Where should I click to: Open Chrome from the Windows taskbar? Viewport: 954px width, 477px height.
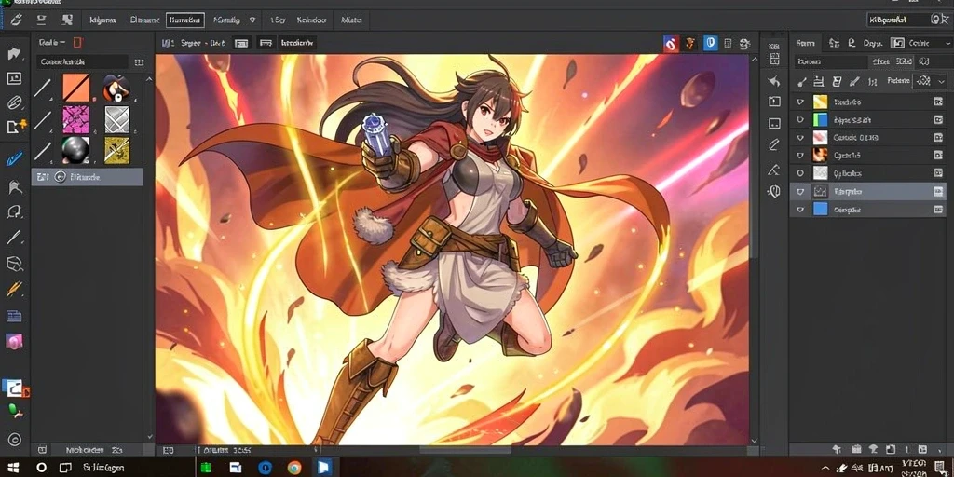point(294,468)
